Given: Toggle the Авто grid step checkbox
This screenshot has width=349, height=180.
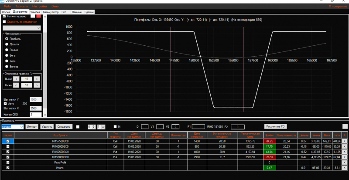Looking at the screenshot, I should click(x=5, y=103).
